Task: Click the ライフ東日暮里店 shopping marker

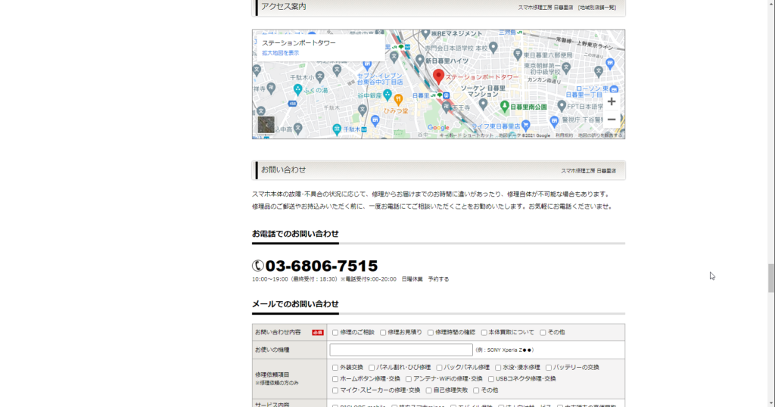Action: [x=525, y=125]
